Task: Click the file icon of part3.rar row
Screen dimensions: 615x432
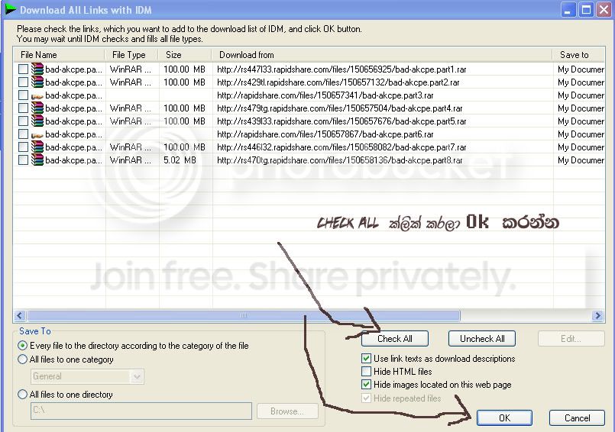Action: [37, 95]
